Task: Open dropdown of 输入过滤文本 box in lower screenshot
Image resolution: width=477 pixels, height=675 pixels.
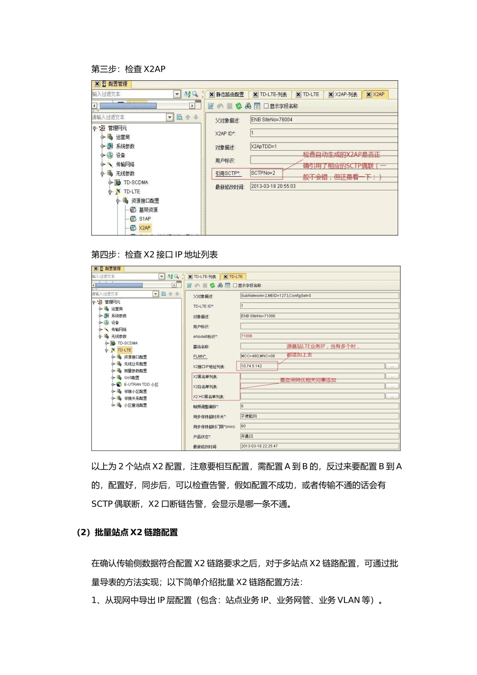Action: click(162, 277)
